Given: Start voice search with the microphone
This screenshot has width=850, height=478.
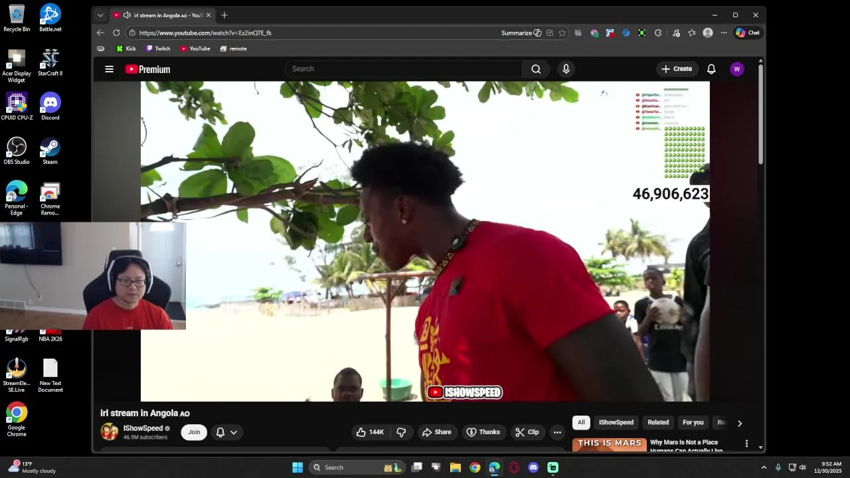Looking at the screenshot, I should [x=566, y=69].
